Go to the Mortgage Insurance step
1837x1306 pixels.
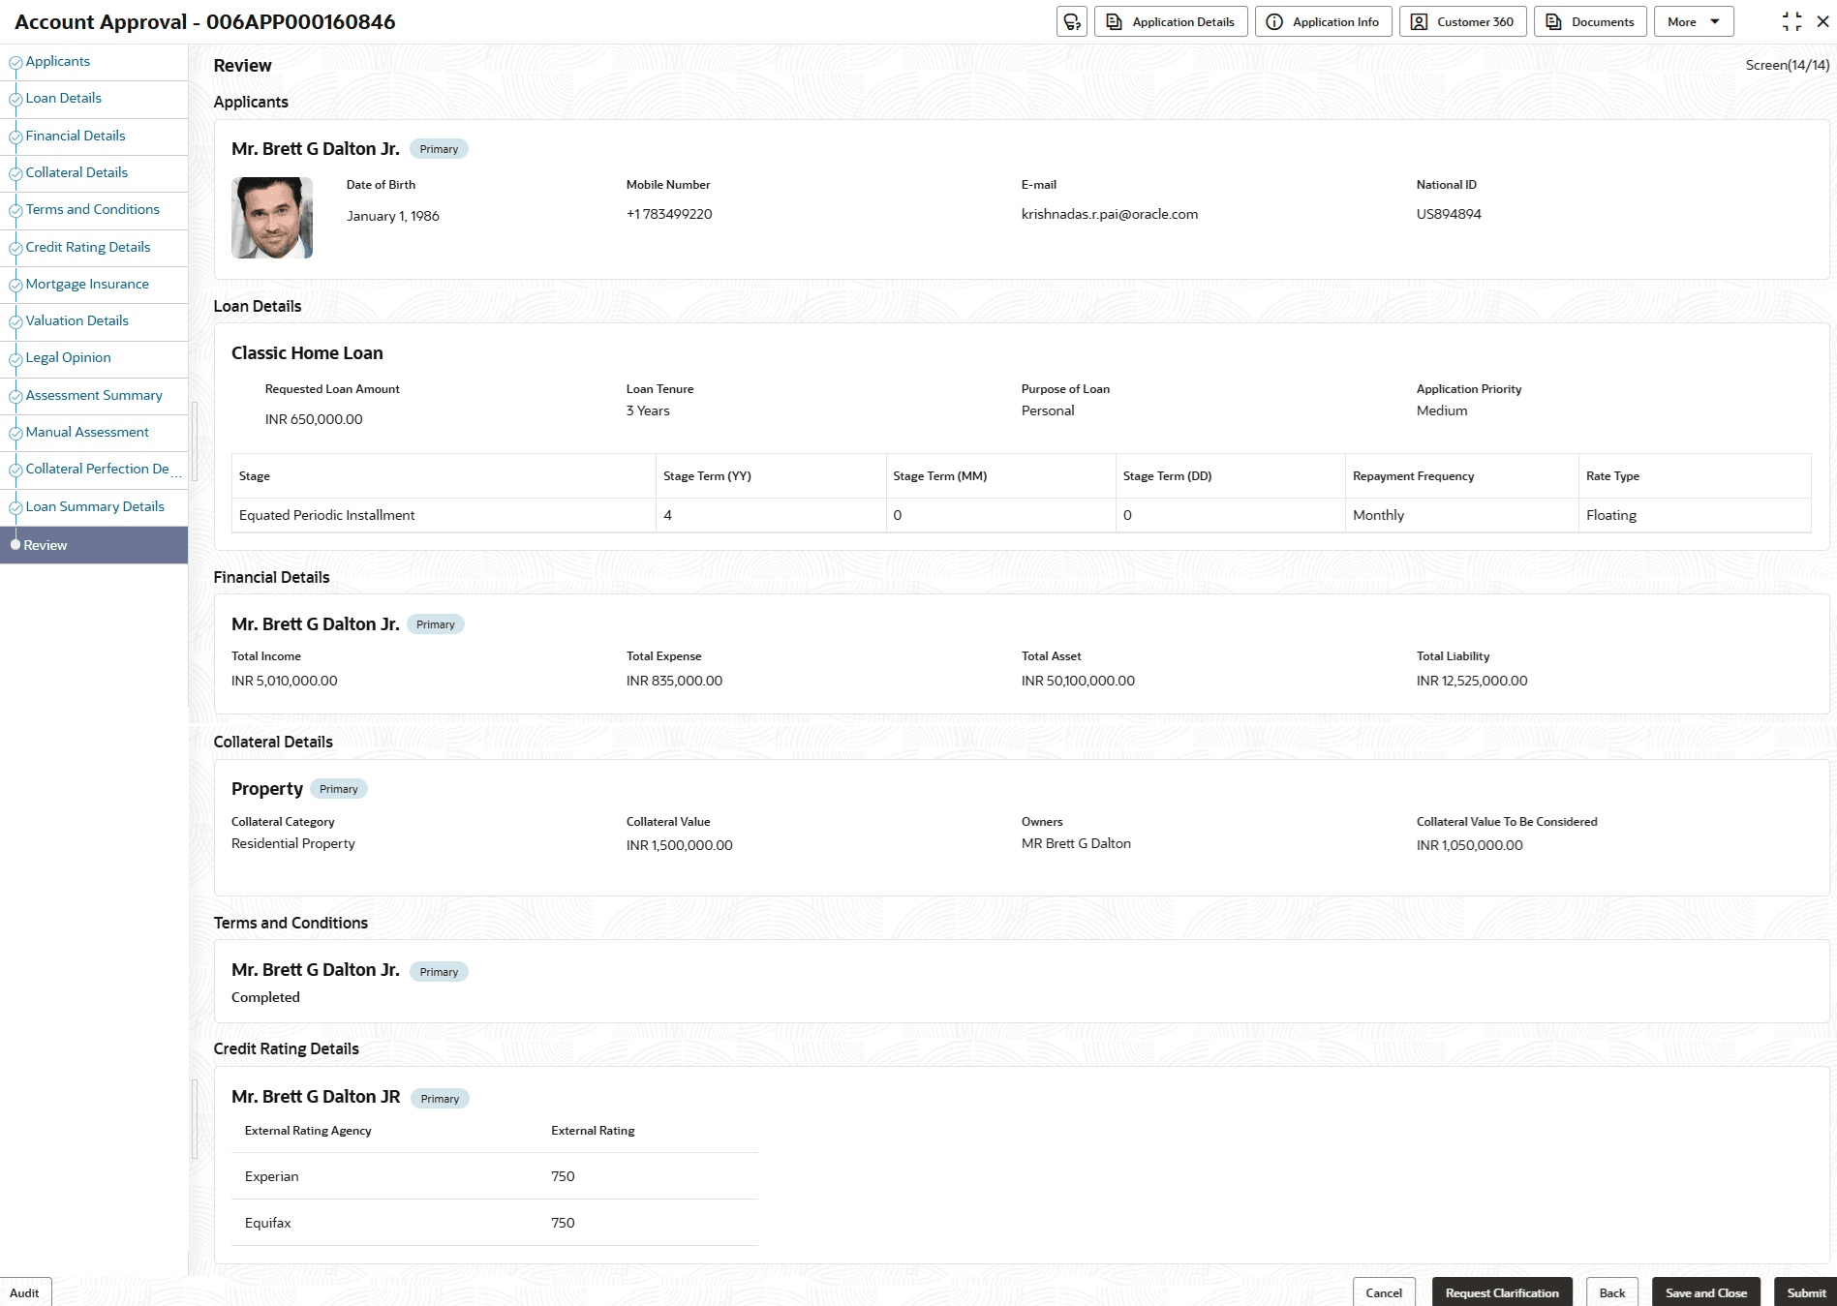pyautogui.click(x=87, y=284)
